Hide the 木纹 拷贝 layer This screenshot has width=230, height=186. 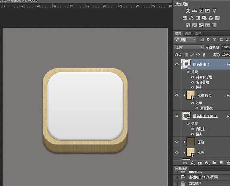pos(177,95)
